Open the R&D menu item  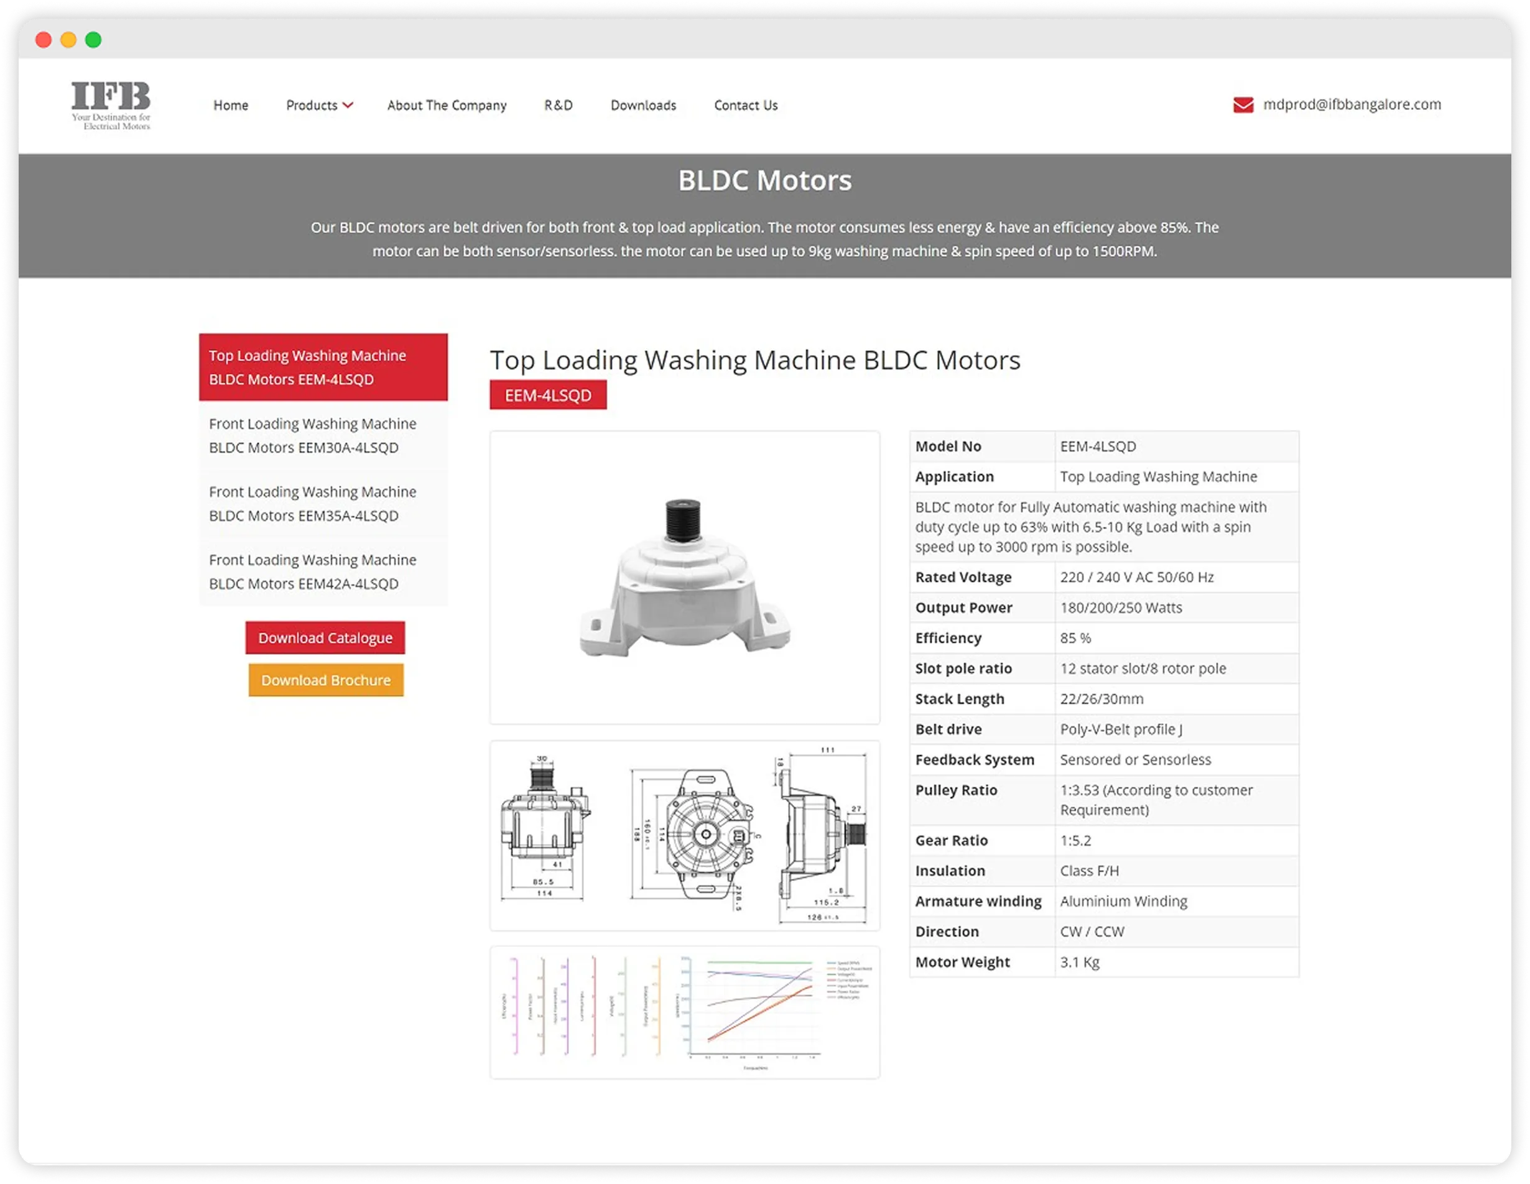(559, 105)
